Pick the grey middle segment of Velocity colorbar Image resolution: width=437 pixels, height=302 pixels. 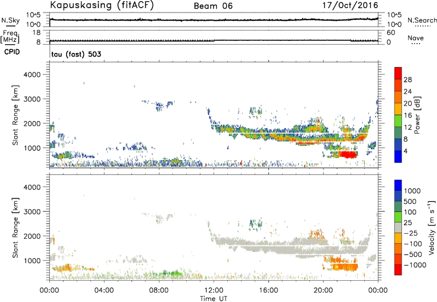[398, 228]
